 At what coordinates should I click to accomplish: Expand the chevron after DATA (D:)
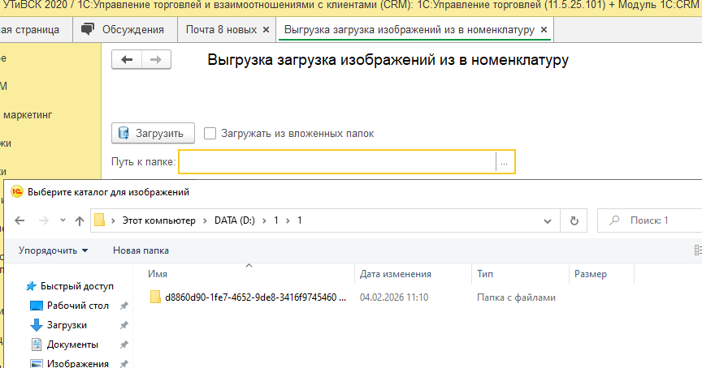[x=265, y=220]
